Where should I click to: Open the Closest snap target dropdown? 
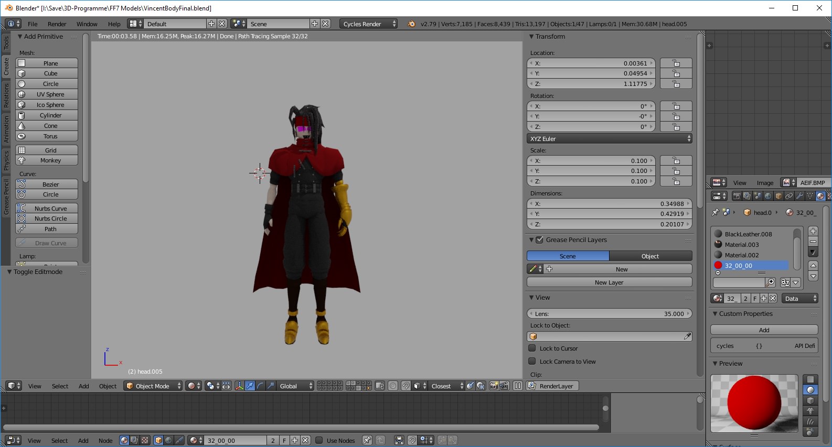pos(447,386)
